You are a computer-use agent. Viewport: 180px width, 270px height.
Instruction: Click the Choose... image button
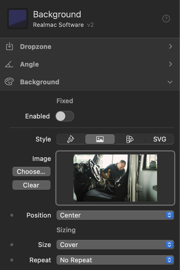pyautogui.click(x=31, y=172)
